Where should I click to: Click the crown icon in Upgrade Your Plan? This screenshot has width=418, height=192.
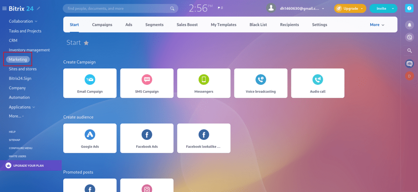(x=9, y=166)
